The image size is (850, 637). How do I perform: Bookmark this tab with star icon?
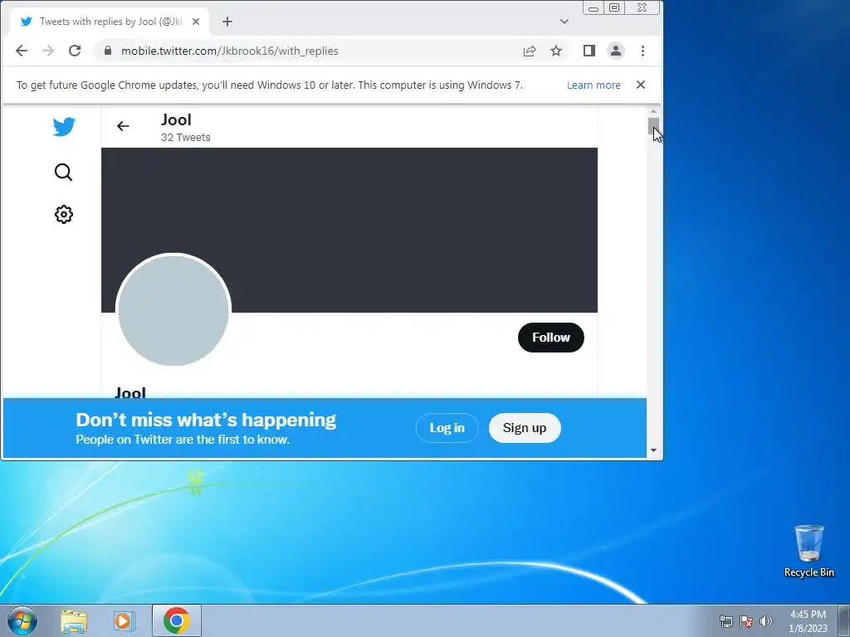click(556, 51)
